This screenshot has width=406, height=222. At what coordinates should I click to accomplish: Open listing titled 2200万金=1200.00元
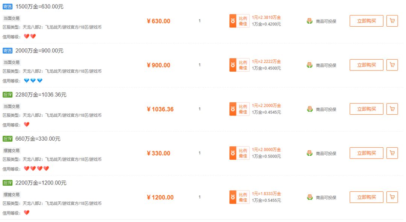(x=41, y=183)
